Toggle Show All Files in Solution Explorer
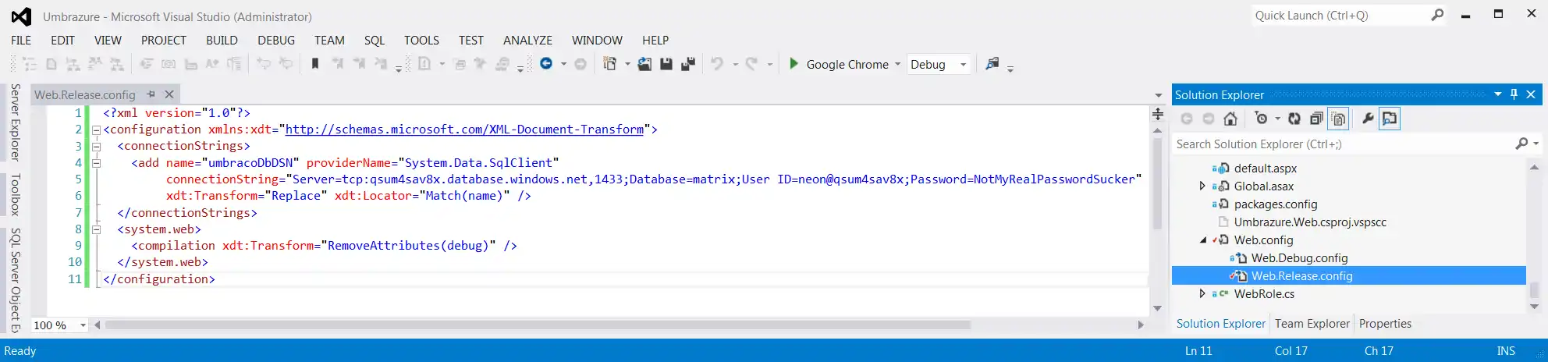This screenshot has height=362, width=1548. pyautogui.click(x=1338, y=119)
